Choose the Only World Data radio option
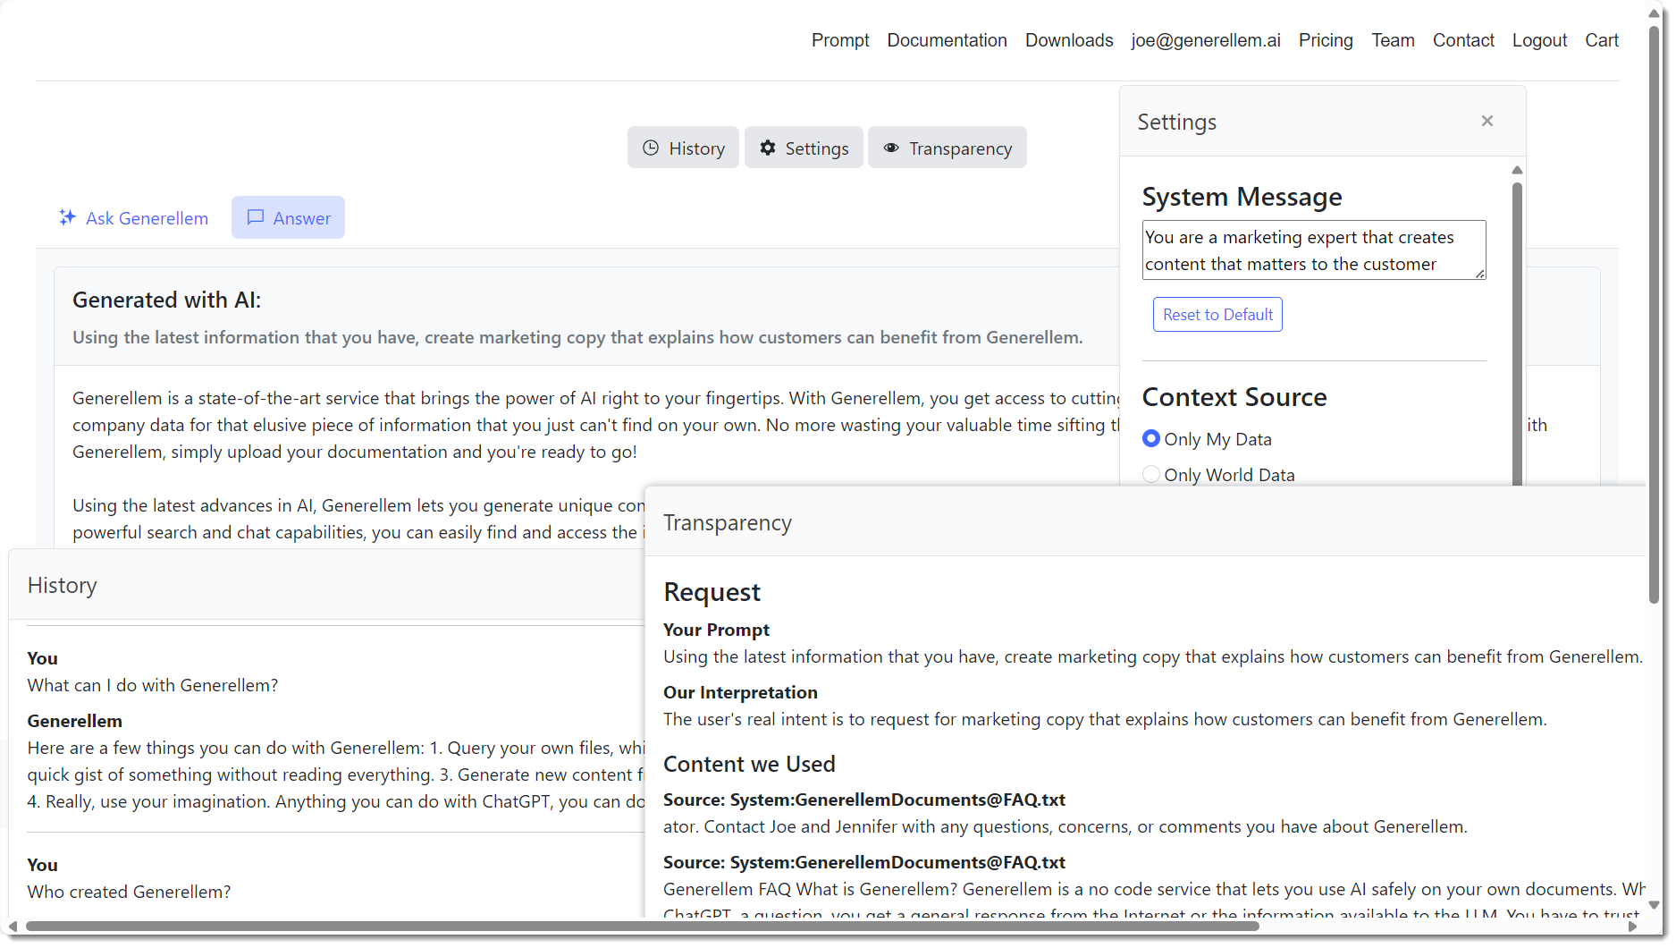This screenshot has height=948, width=1676. [1151, 474]
